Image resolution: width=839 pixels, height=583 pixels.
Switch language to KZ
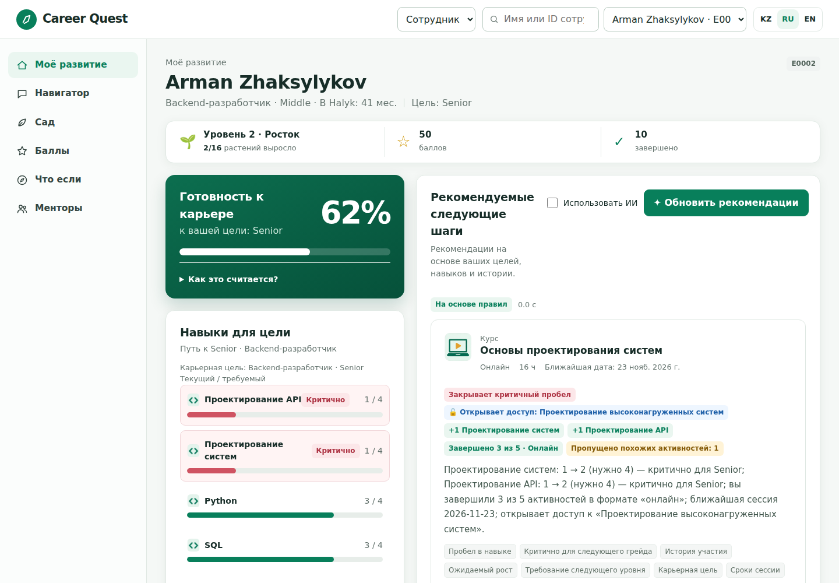(x=766, y=19)
